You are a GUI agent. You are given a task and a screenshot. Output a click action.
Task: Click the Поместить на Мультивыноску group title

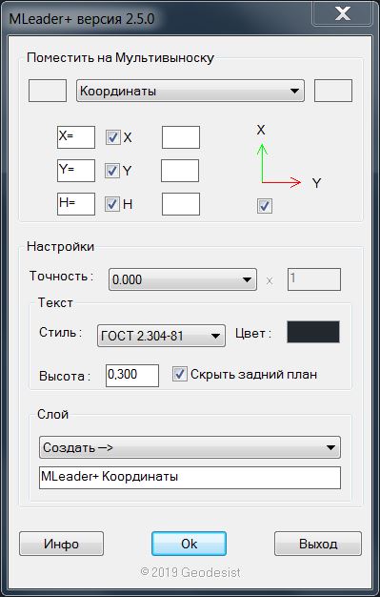click(x=120, y=58)
